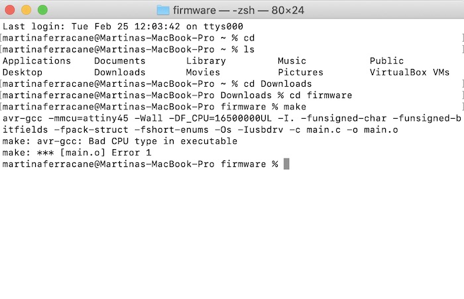The width and height of the screenshot is (464, 299).
Task: Click the firmware folder icon in title bar
Action: click(163, 10)
